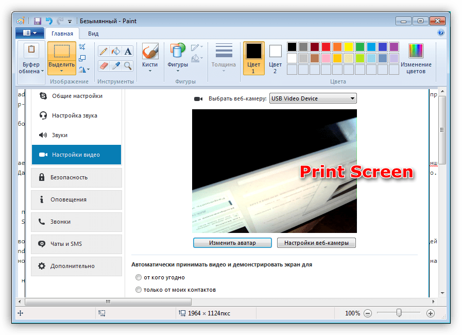The height and width of the screenshot is (335, 462).
Task: Open the Paint Help question mark icon
Action: tap(441, 33)
